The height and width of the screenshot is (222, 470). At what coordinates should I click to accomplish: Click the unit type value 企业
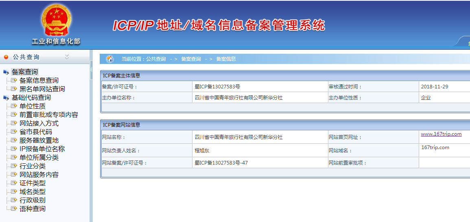pyautogui.click(x=426, y=98)
